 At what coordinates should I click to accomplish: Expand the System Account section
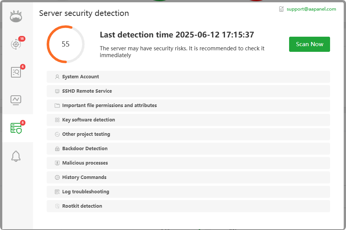(x=188, y=77)
